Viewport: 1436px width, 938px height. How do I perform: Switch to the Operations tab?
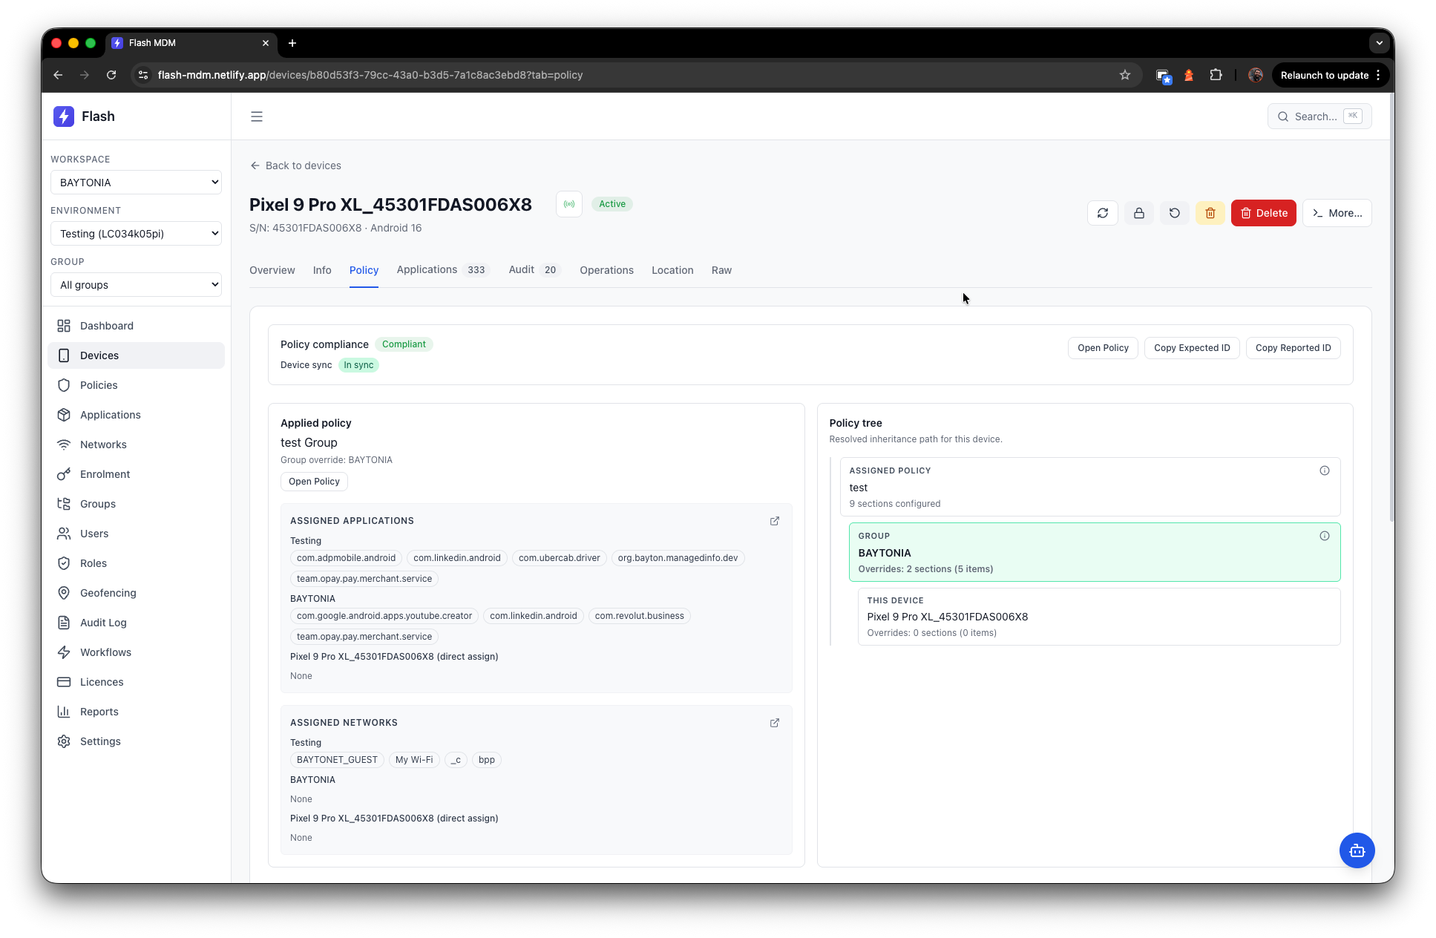coord(606,270)
